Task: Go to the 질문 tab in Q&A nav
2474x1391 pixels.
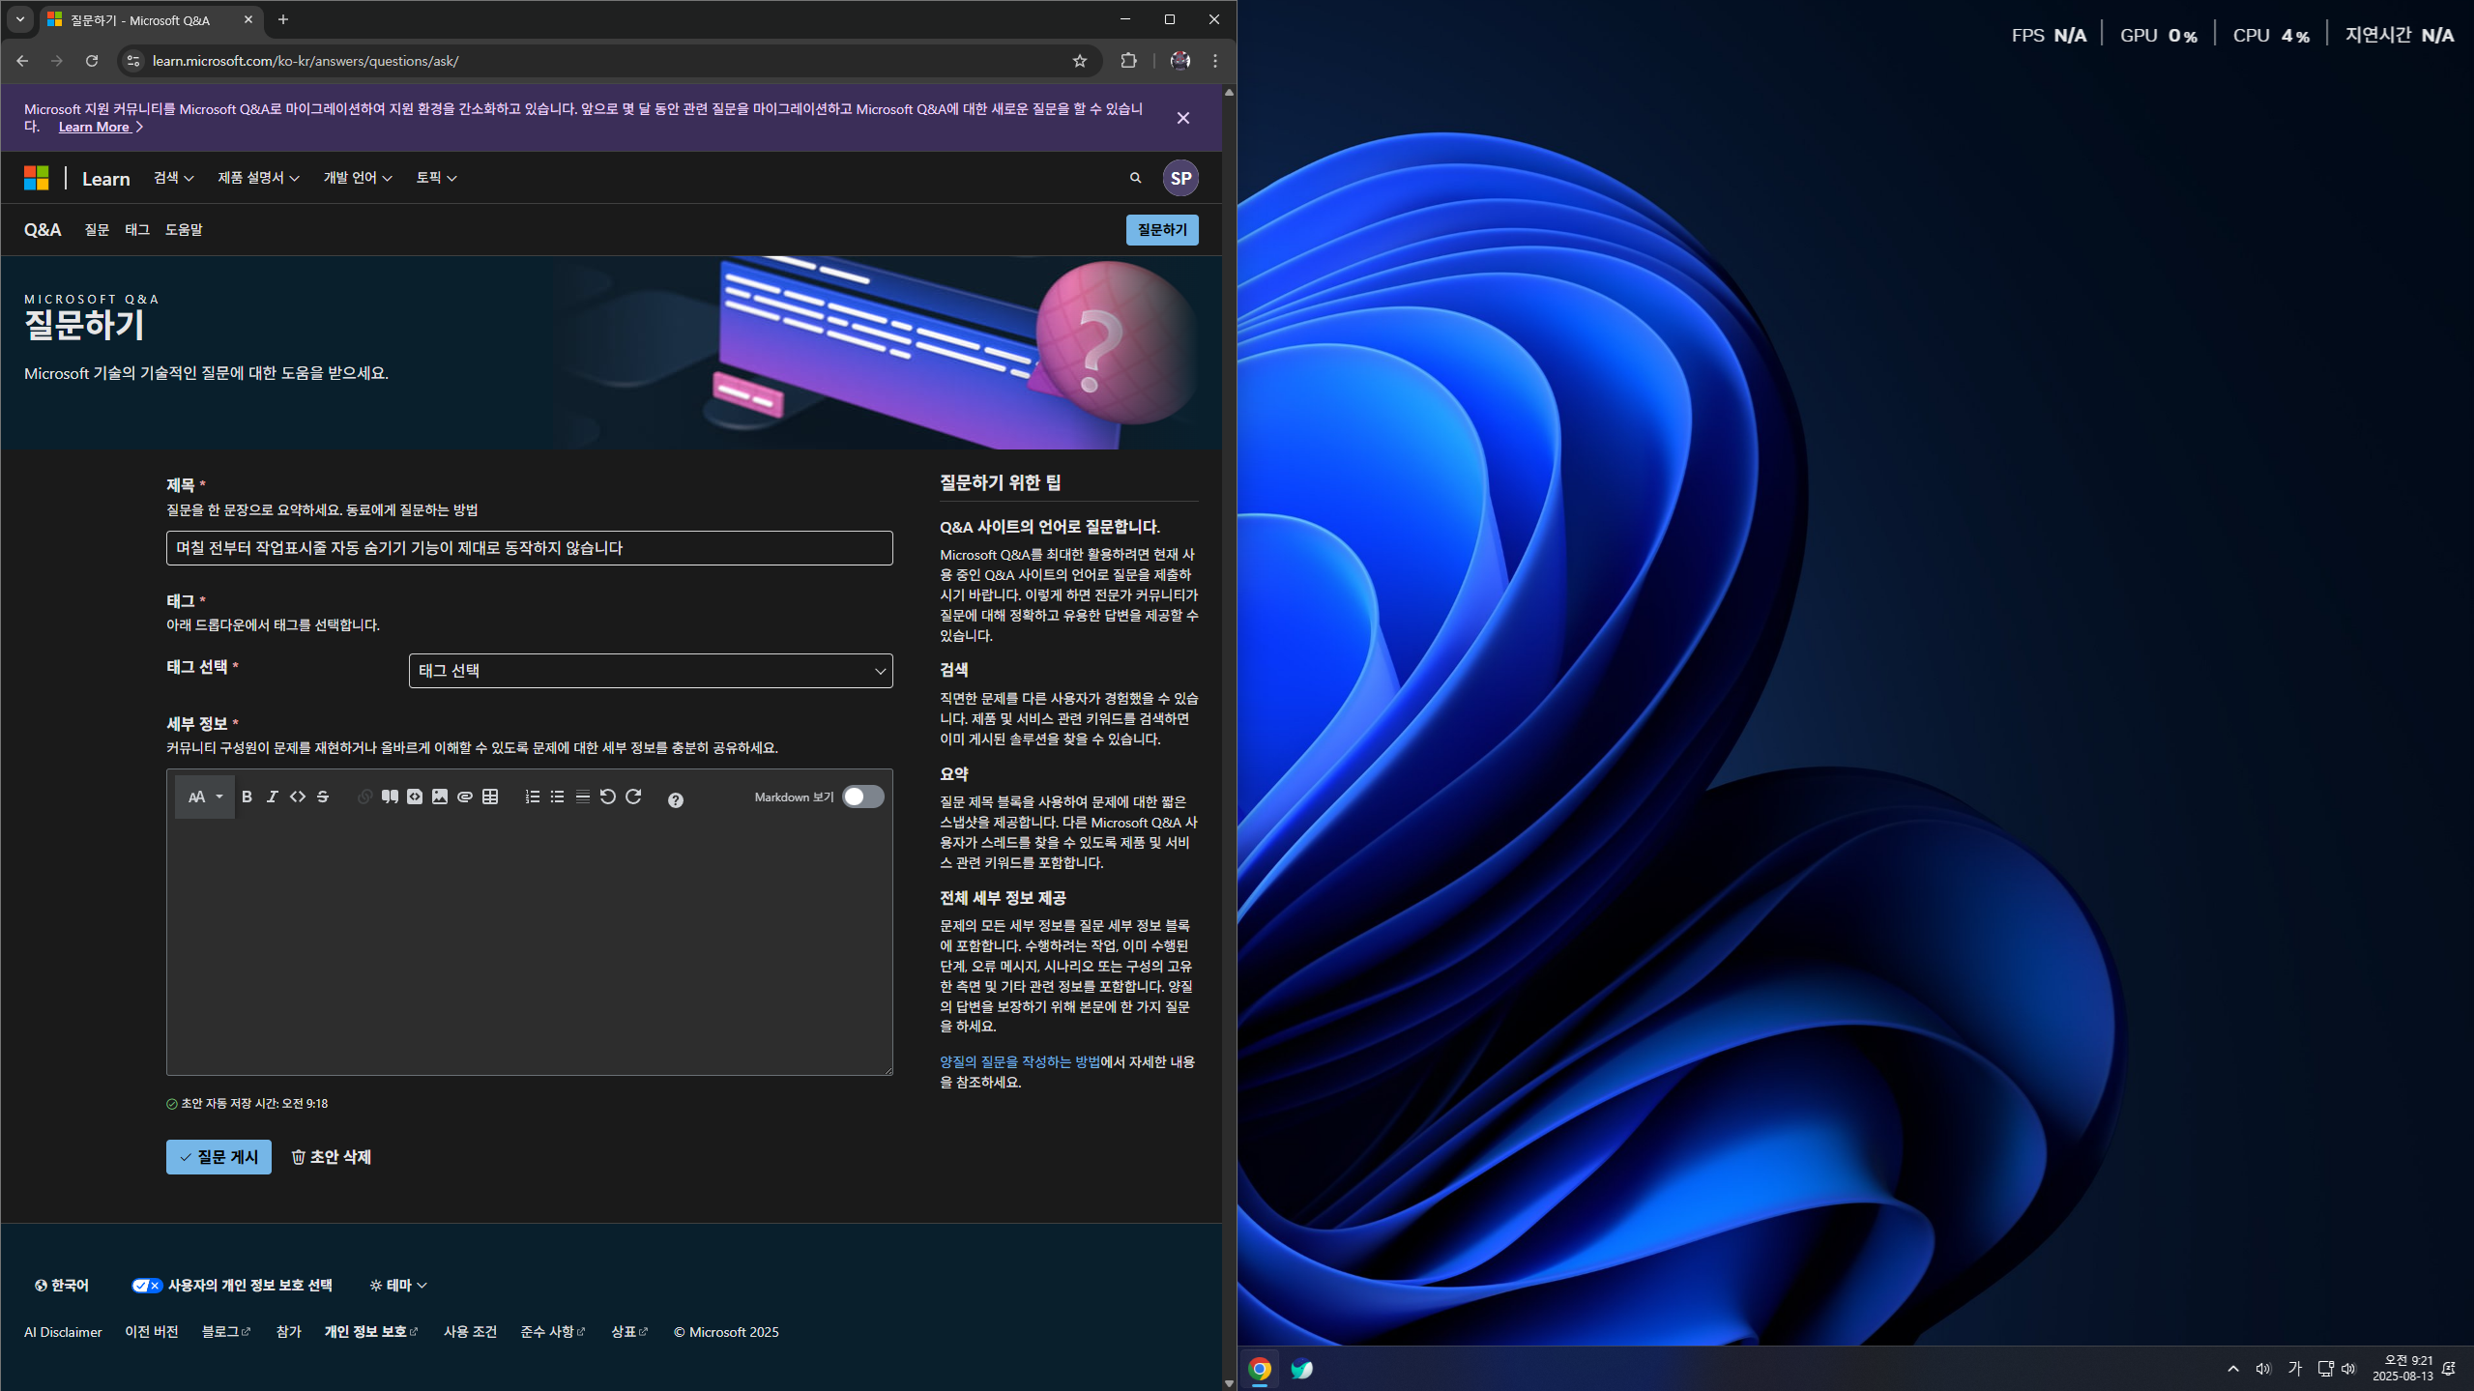Action: [97, 230]
